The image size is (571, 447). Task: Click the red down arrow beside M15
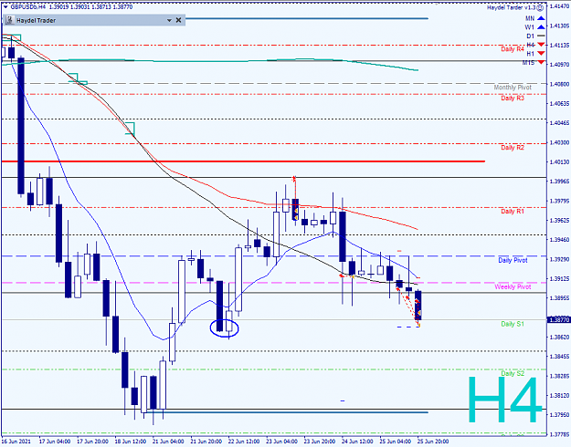point(541,63)
